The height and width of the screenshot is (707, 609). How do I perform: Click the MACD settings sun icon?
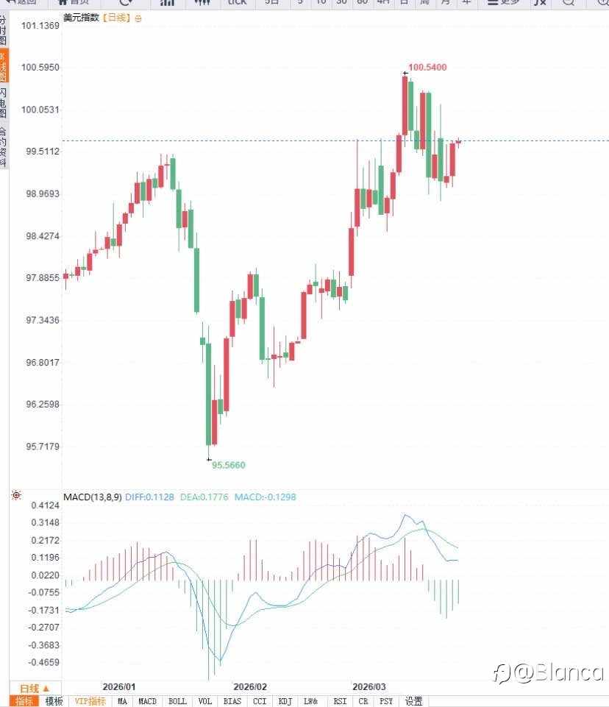click(x=16, y=496)
